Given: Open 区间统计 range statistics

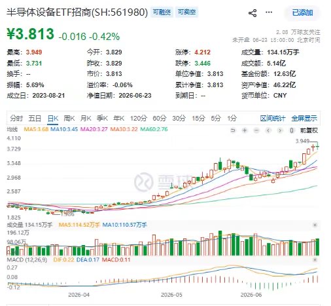Looking at the screenshot, I should [x=273, y=119].
